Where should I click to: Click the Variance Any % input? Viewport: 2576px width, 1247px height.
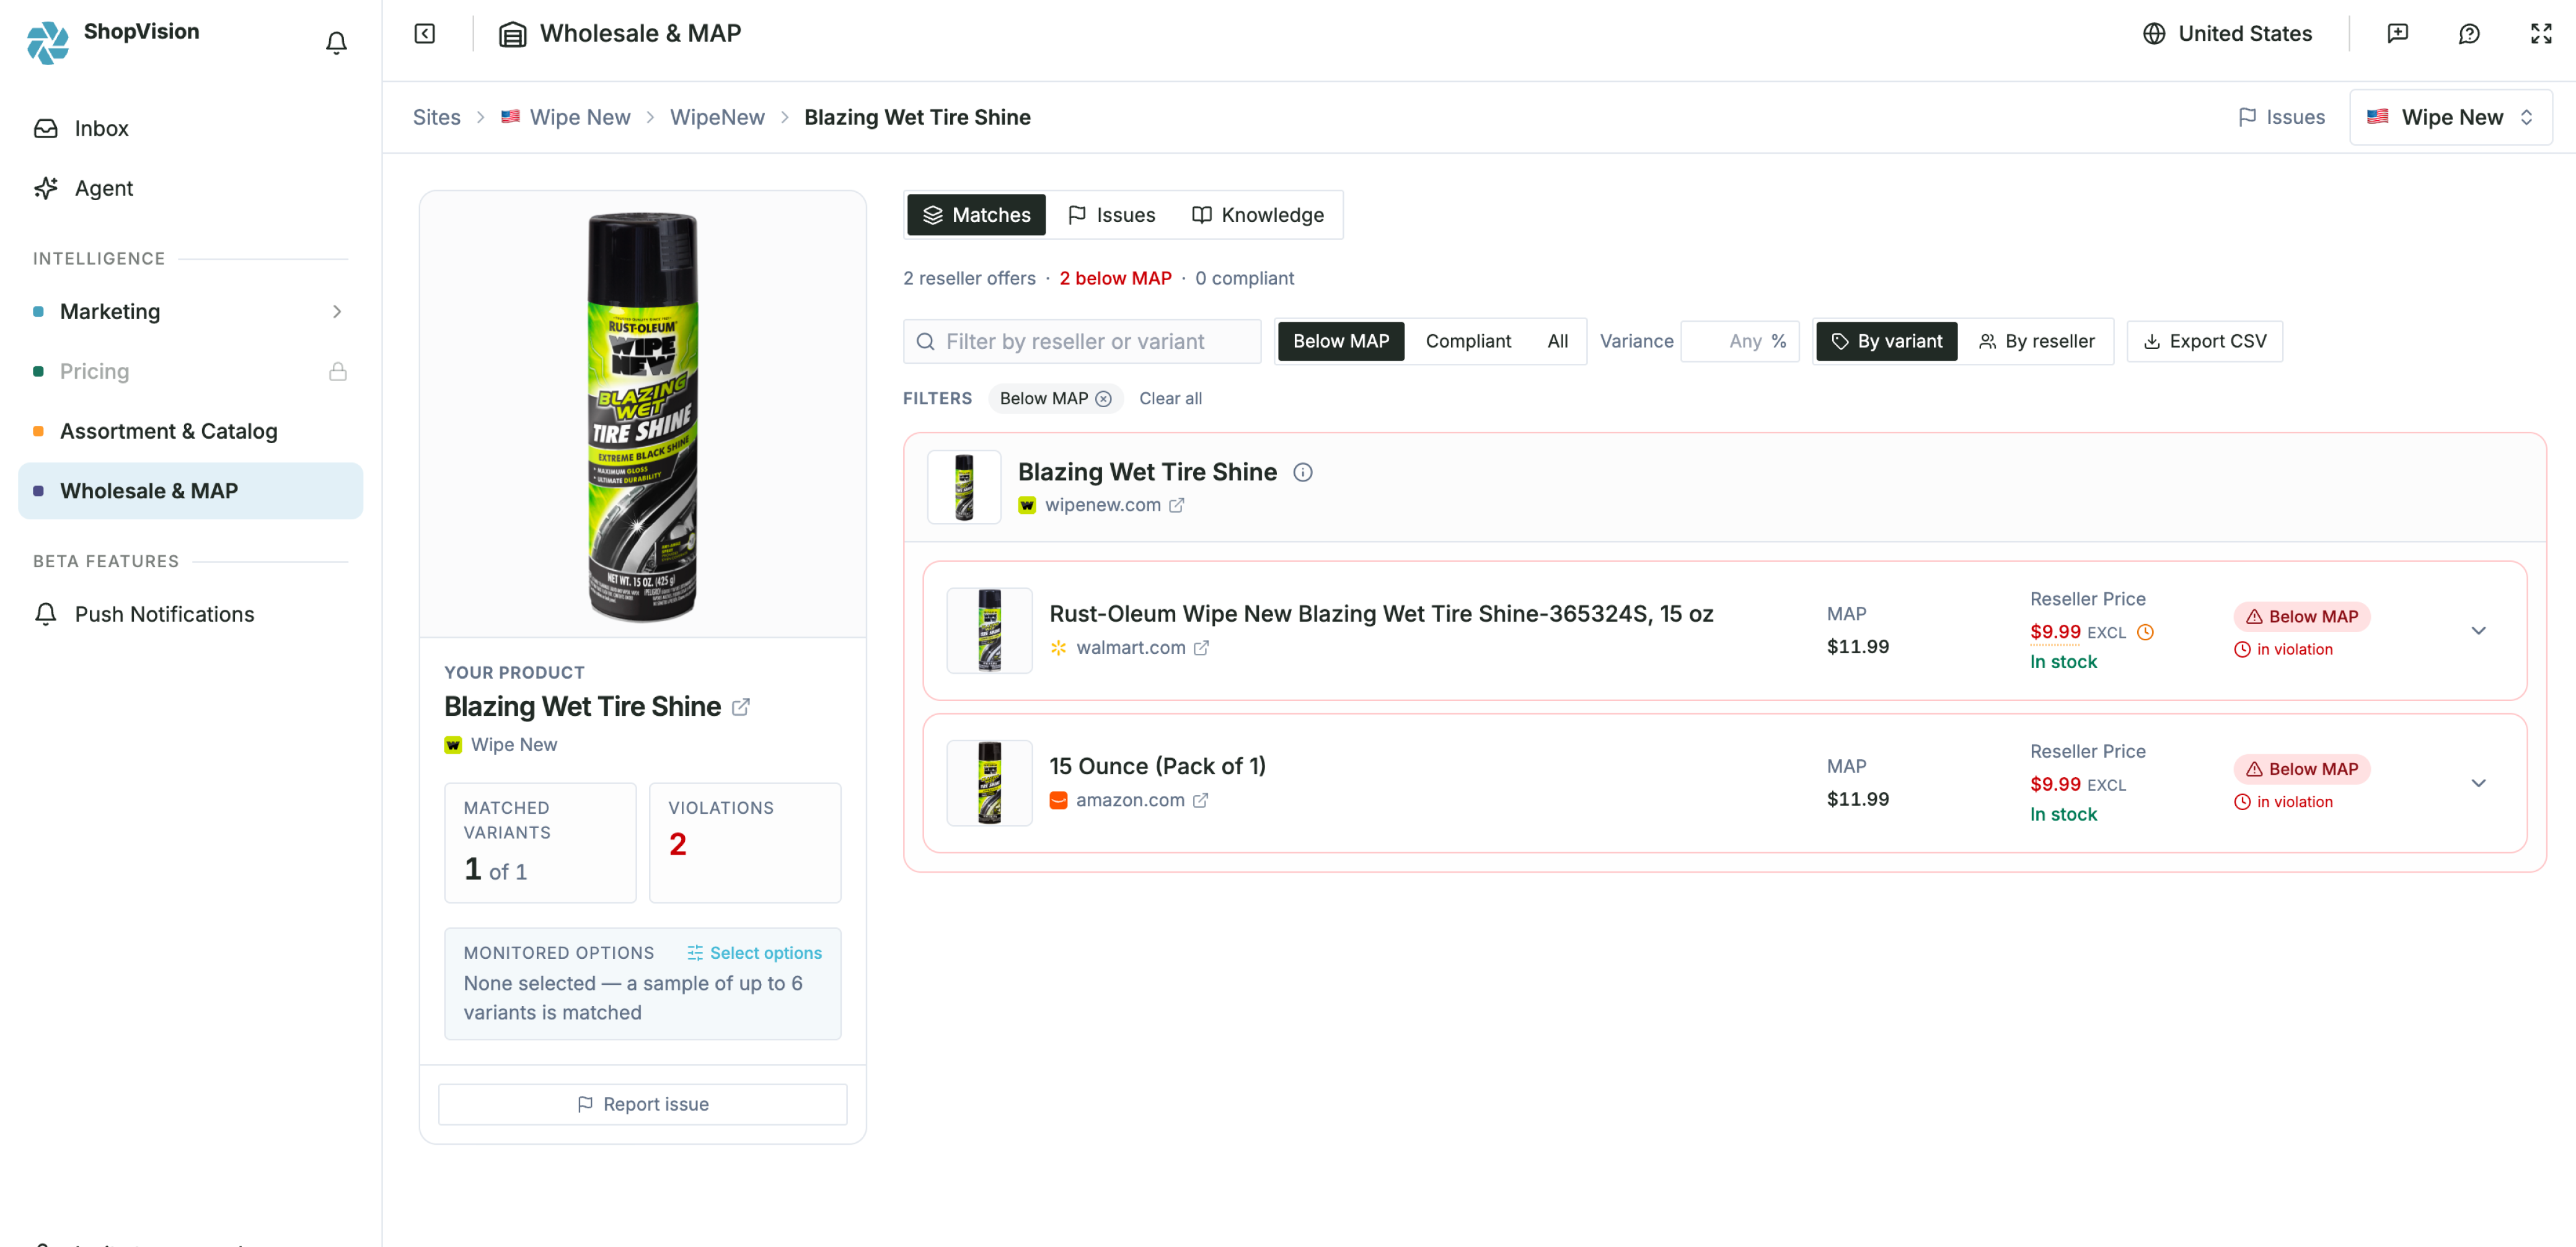coord(1740,342)
